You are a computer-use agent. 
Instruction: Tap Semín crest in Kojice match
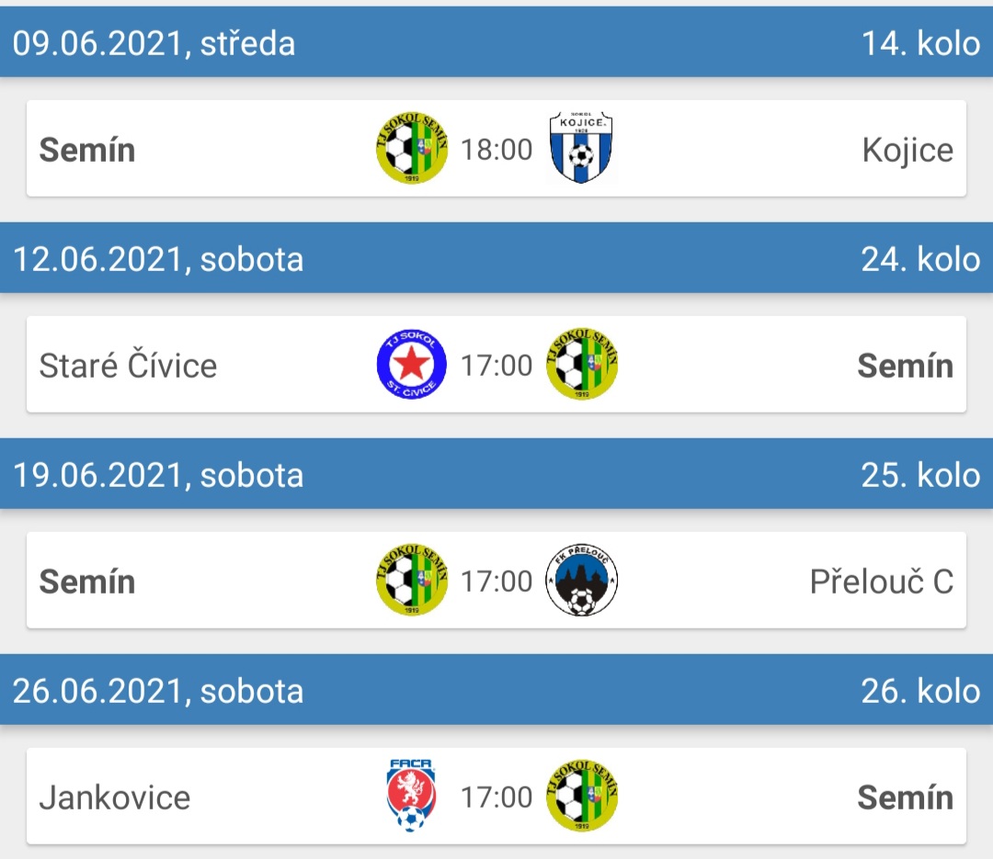[412, 149]
